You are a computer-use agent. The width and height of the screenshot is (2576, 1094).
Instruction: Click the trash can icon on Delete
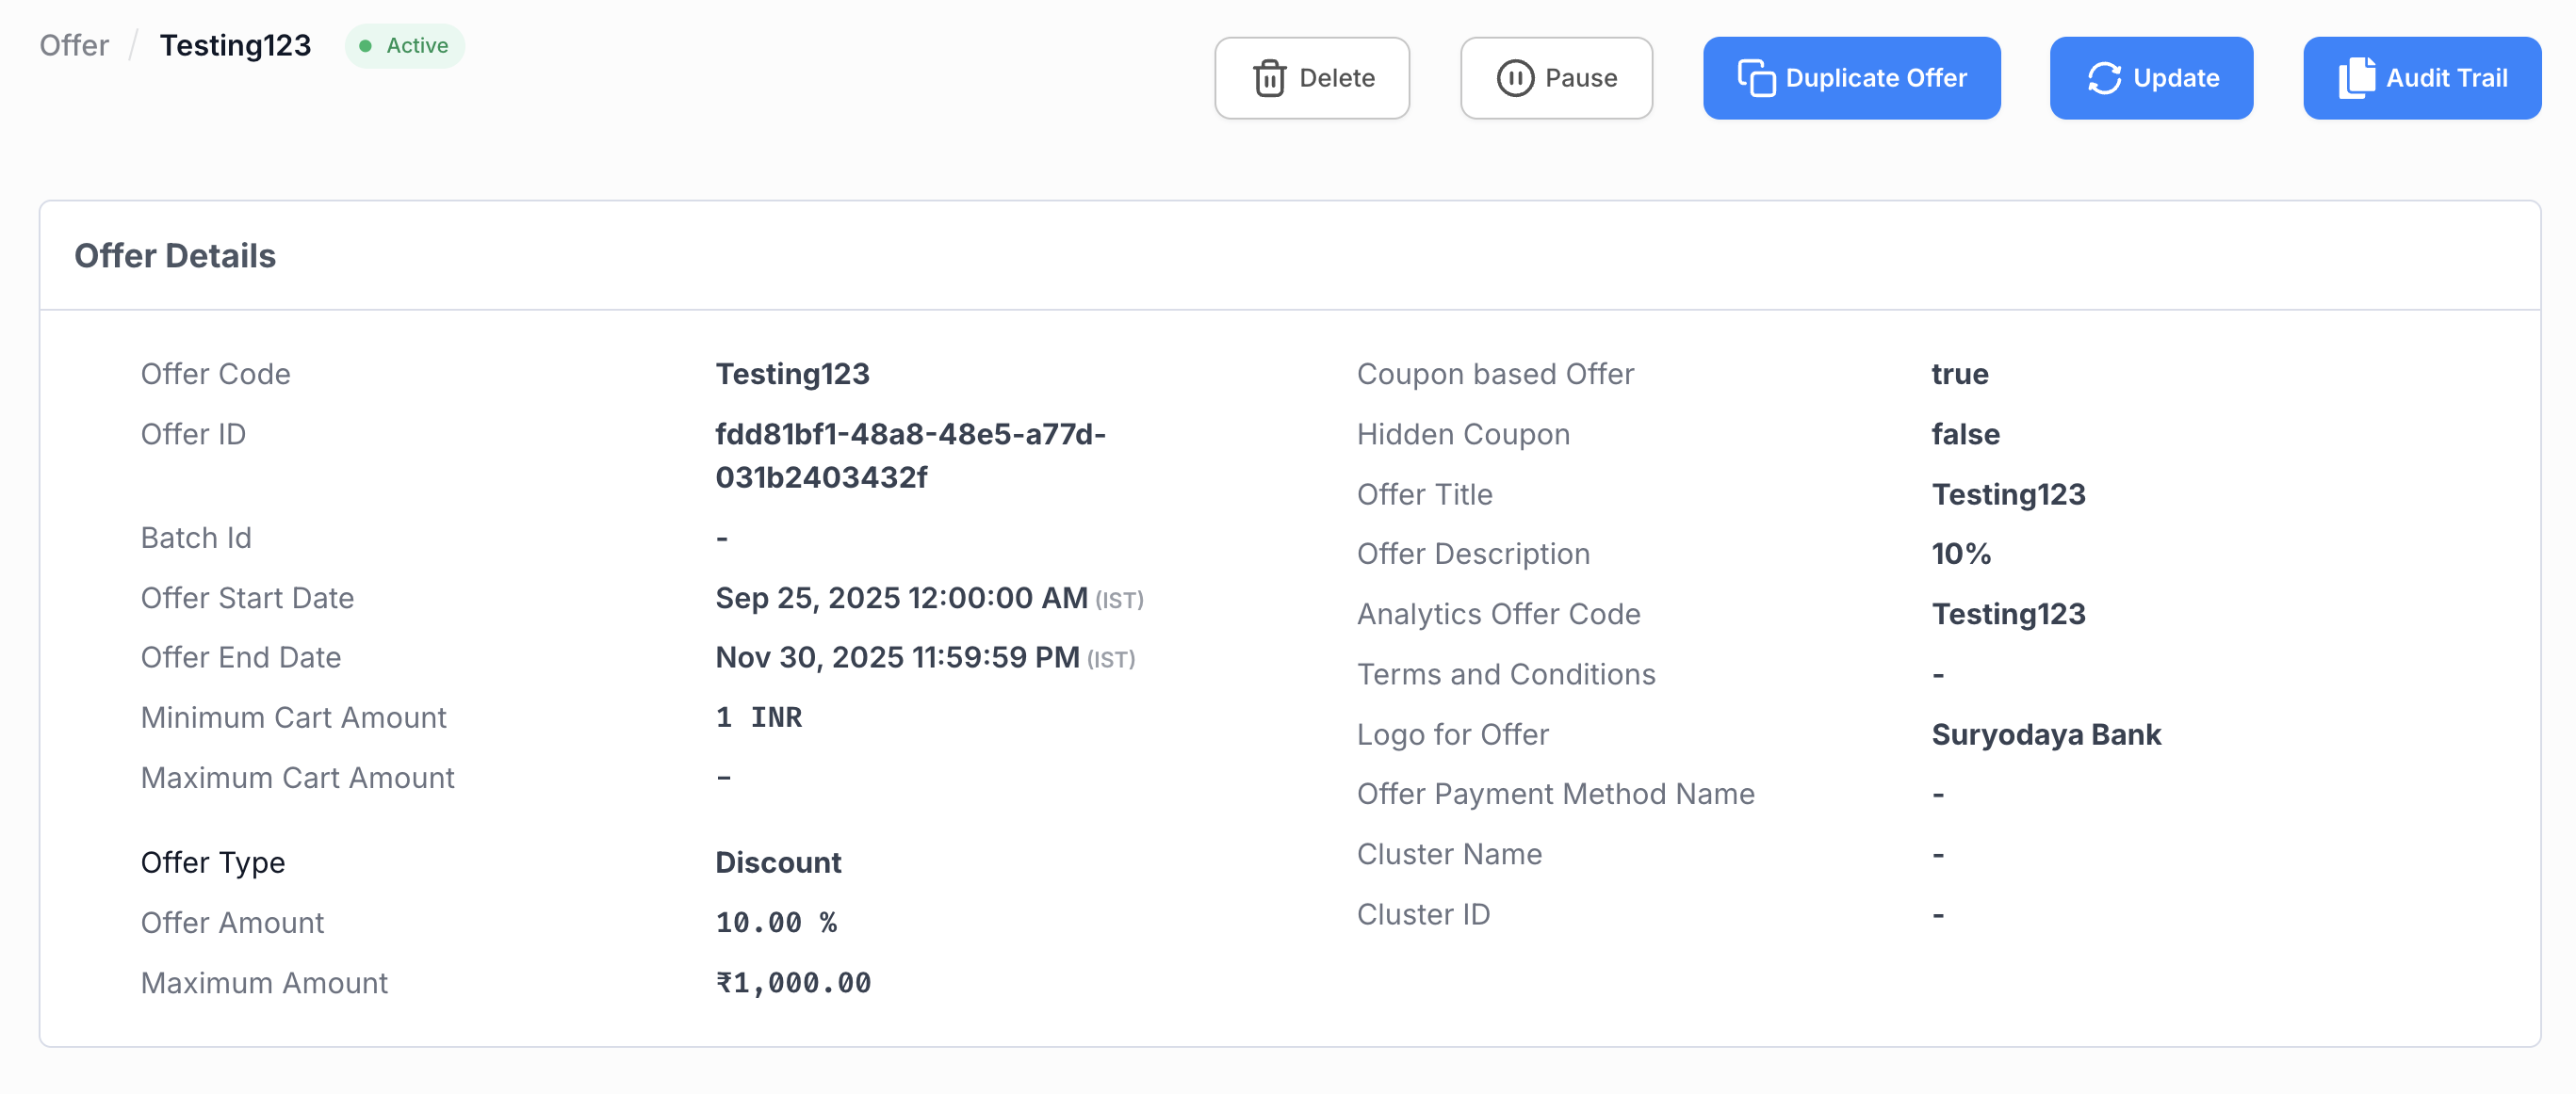point(1269,78)
